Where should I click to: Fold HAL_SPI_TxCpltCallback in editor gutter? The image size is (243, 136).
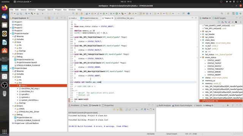coord(73,37)
